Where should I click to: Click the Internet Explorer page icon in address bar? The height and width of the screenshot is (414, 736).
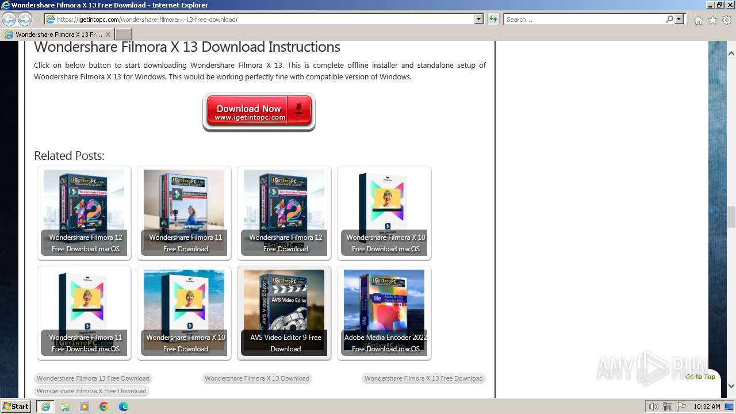[x=50, y=20]
